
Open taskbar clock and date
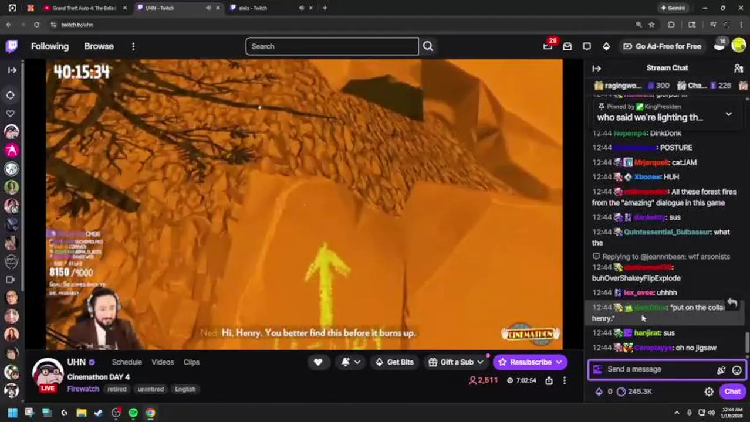tap(731, 413)
